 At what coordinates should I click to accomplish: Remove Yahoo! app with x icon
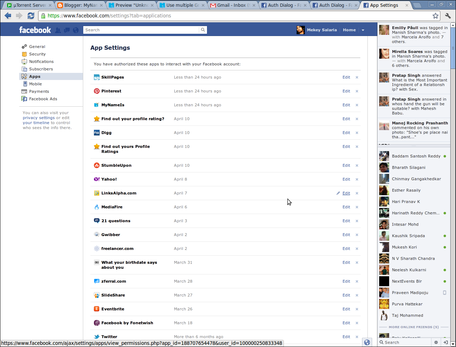(357, 179)
